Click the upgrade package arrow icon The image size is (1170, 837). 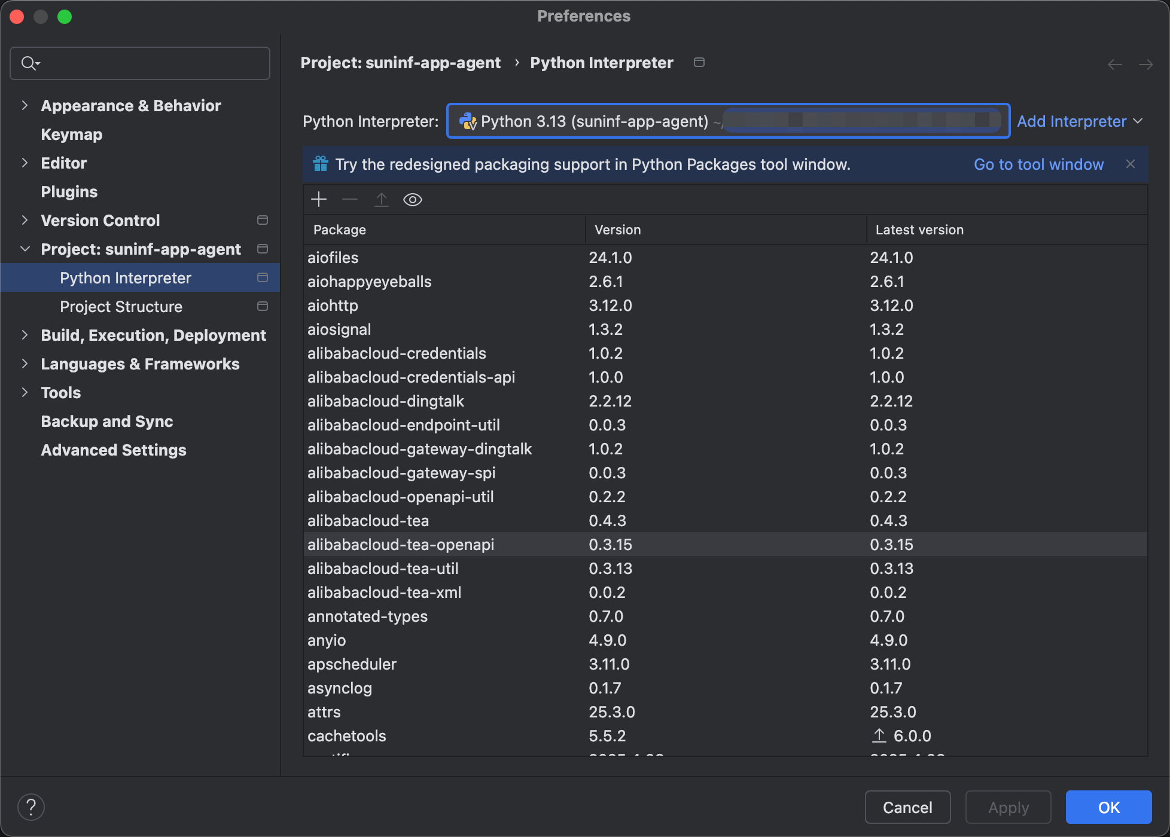pos(382,200)
